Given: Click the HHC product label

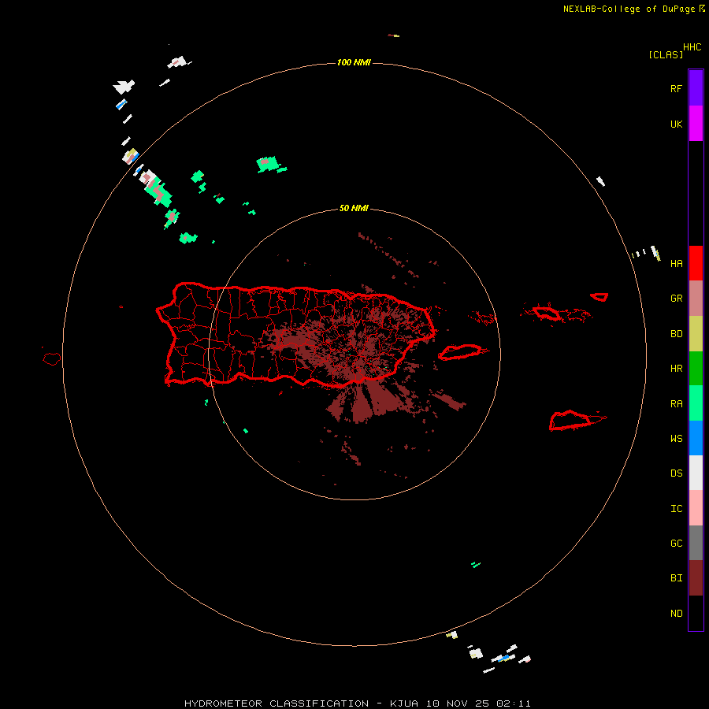Looking at the screenshot, I should click(692, 47).
